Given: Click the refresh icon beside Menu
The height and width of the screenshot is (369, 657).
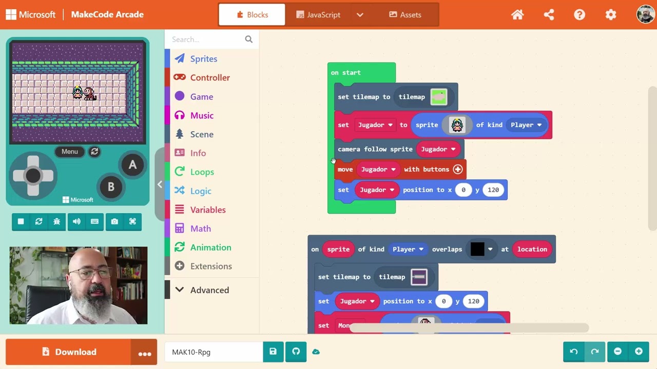Looking at the screenshot, I should [94, 152].
